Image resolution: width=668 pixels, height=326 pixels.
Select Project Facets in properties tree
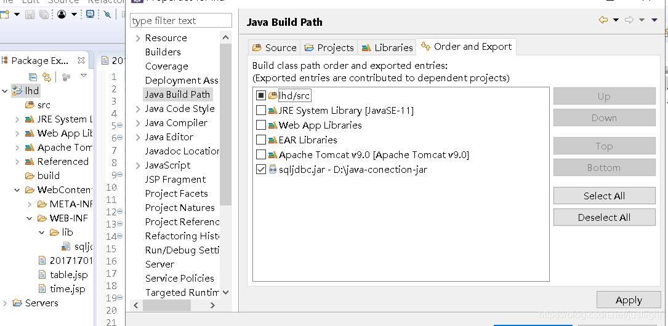click(176, 194)
